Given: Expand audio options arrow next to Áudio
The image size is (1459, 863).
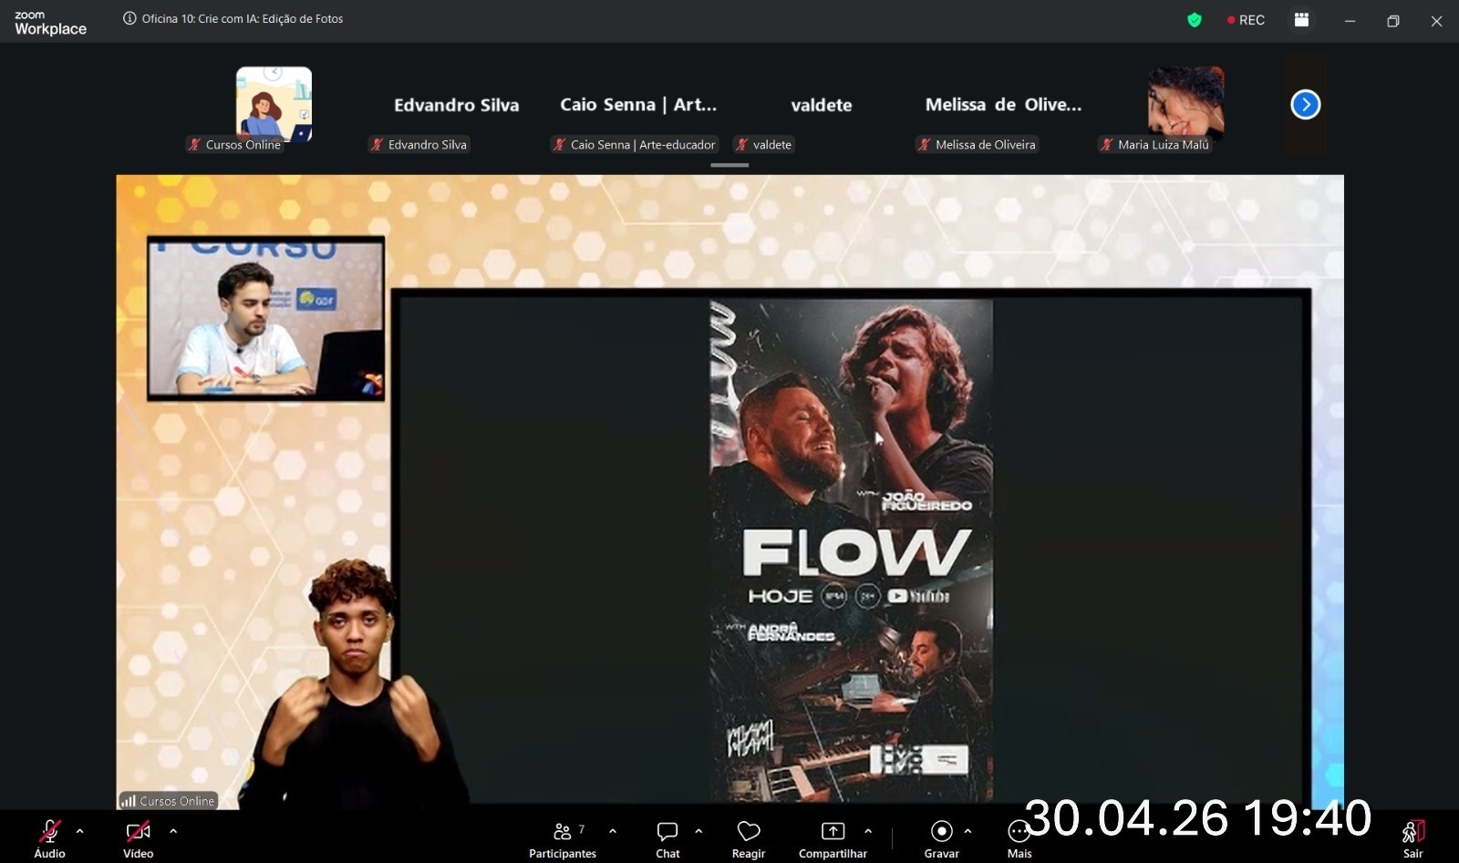Looking at the screenshot, I should pos(80,831).
